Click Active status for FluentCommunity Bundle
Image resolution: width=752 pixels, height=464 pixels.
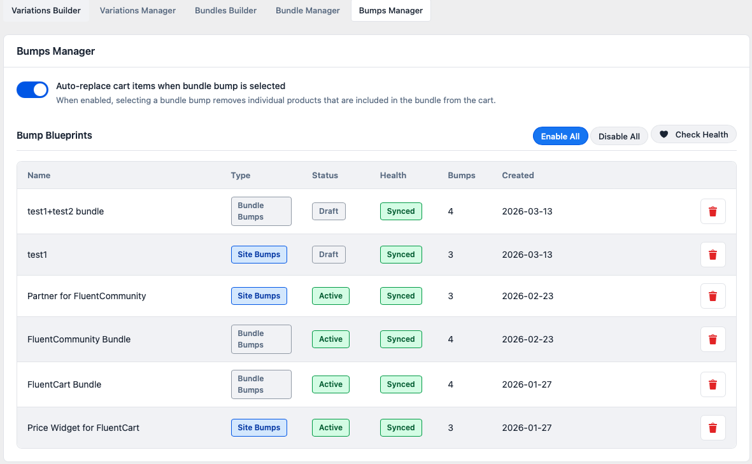tap(331, 339)
